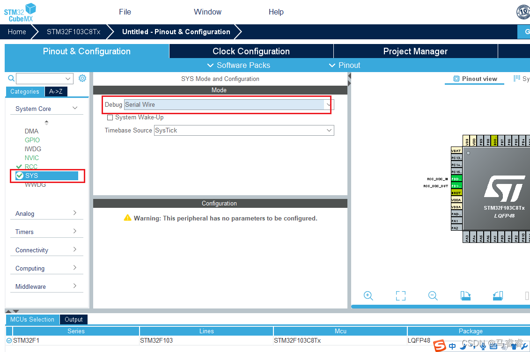Toggle the Chinese input mode icon

coord(452,346)
